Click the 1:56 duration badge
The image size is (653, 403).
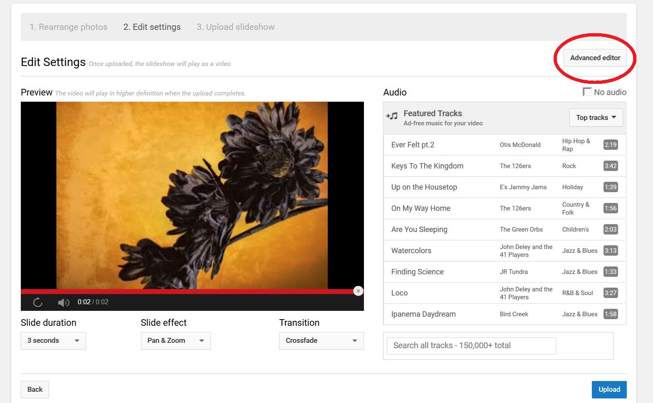(610, 208)
